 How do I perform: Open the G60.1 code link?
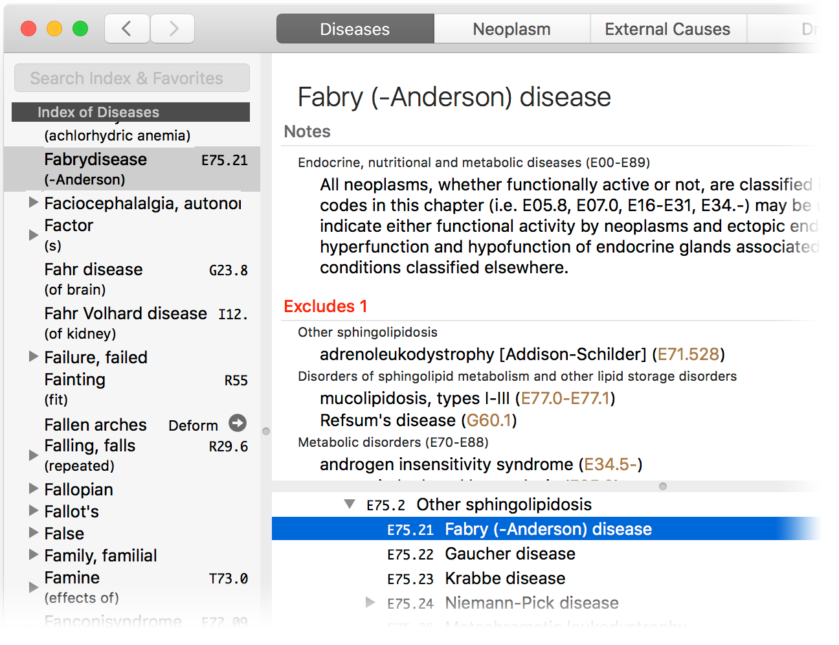[489, 420]
